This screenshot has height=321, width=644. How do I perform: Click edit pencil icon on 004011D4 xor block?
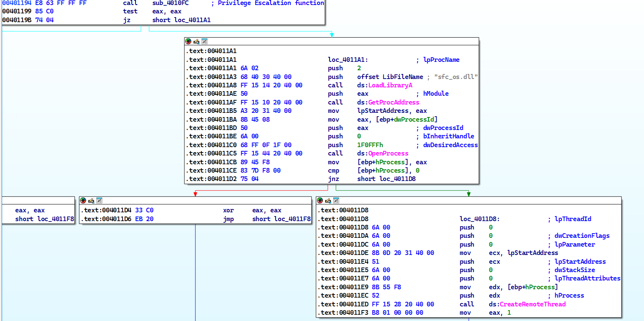pos(91,201)
